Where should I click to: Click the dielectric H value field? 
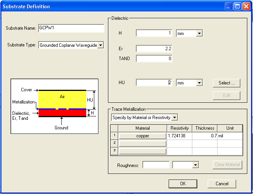tap(154, 33)
